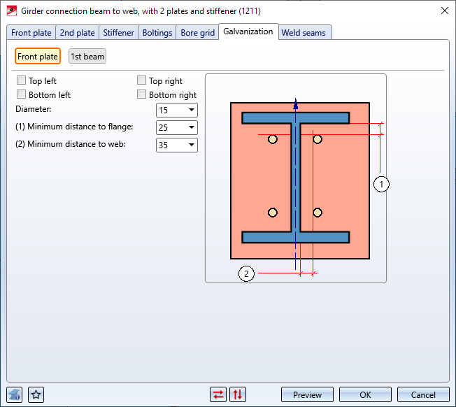Open the Boltings tab
The height and width of the screenshot is (407, 456).
(157, 33)
